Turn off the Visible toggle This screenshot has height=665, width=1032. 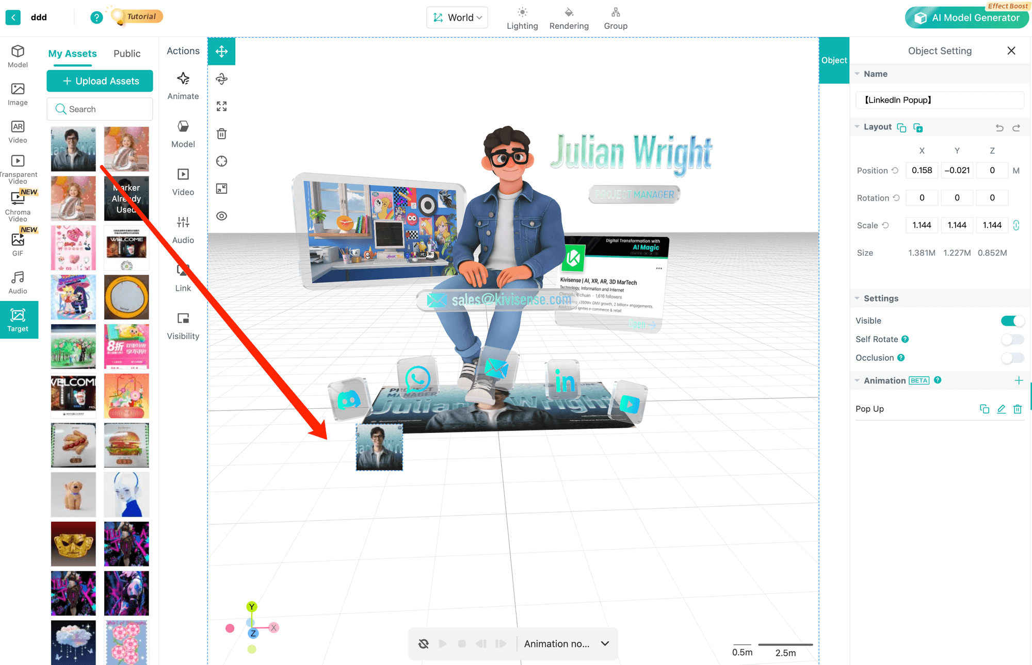coord(1012,321)
